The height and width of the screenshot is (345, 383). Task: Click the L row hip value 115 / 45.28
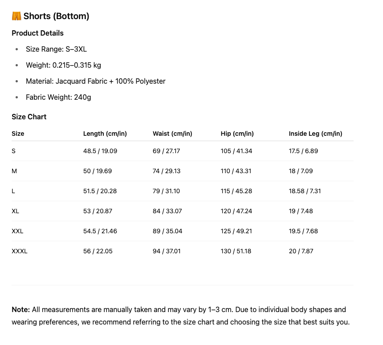236,191
